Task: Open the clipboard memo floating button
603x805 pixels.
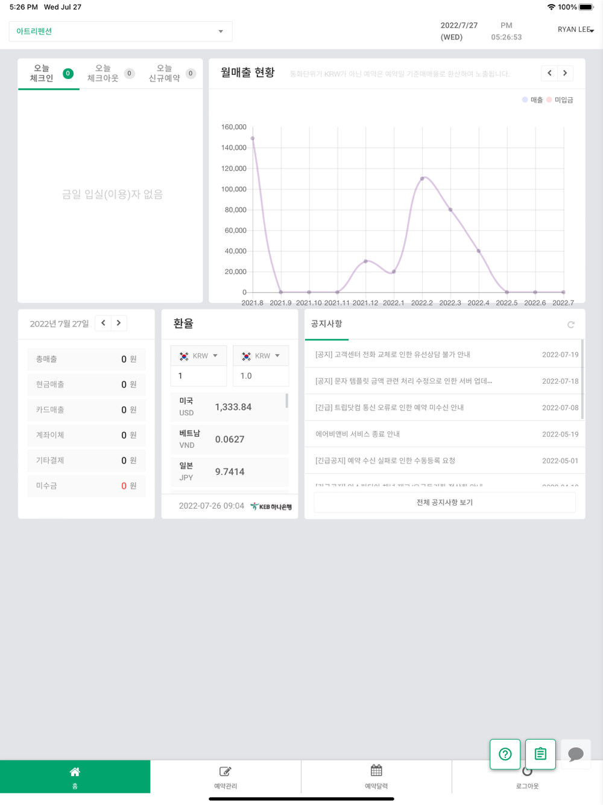Action: 540,754
